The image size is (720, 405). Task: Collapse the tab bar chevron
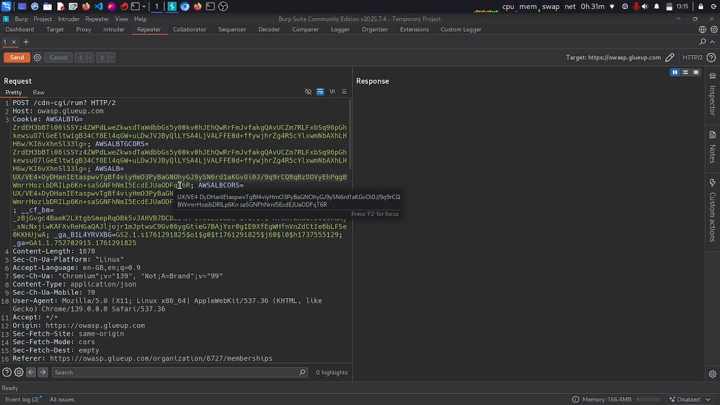click(x=713, y=42)
